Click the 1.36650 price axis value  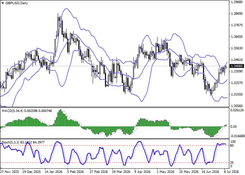(236, 37)
